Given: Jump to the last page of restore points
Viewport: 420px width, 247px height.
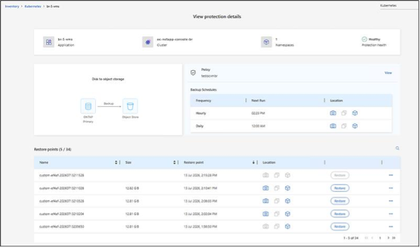Looking at the screenshot, I should [x=394, y=238].
